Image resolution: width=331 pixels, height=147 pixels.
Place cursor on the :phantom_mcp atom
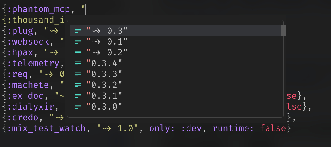[x=39, y=9]
